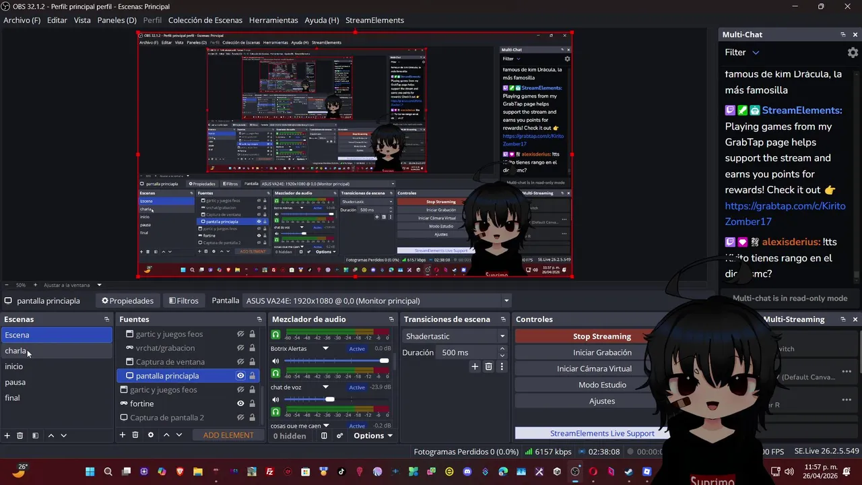
Task: Add a new source in Fuentes toolbar
Action: coord(123,435)
